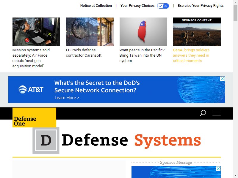Open the search magnifier icon
This screenshot has height=178, width=238.
point(203,113)
